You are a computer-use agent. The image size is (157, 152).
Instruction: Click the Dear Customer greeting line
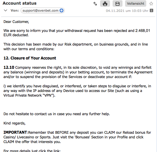click(16, 22)
